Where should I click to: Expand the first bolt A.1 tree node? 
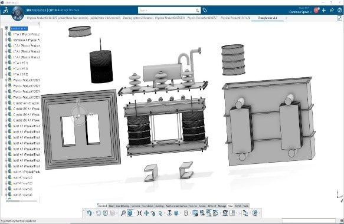[x=6, y=126]
